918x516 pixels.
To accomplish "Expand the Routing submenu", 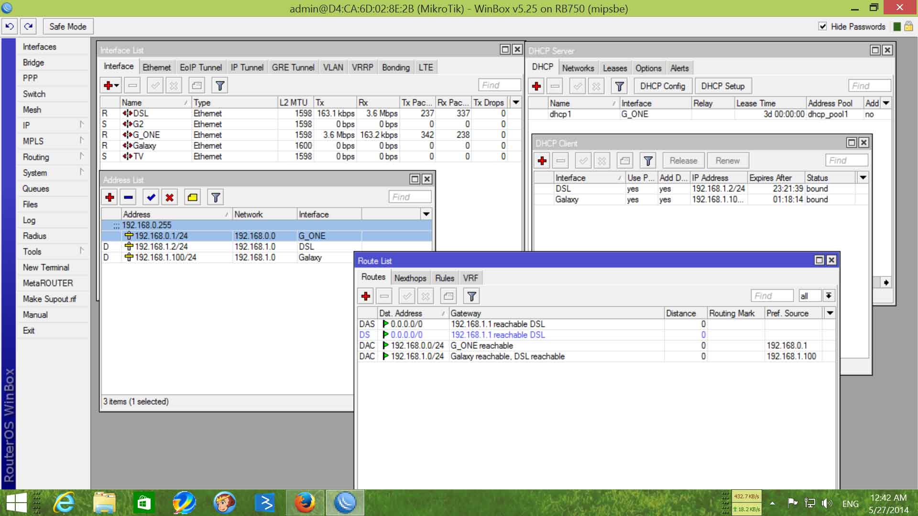I will 54,157.
